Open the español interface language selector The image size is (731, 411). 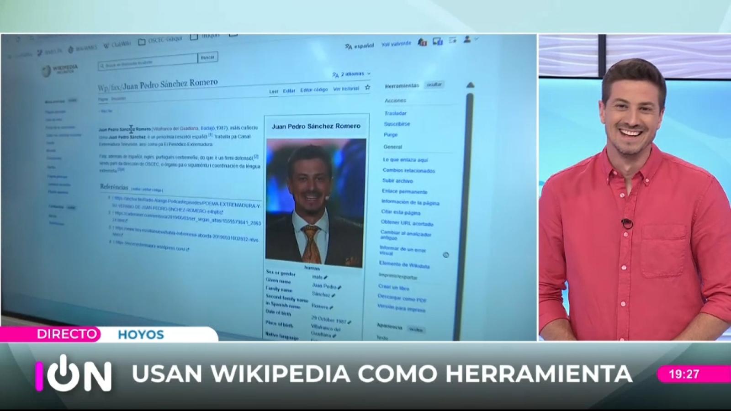point(360,46)
